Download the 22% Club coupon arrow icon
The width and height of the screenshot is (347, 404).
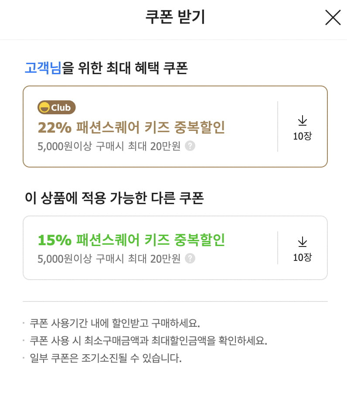pyautogui.click(x=303, y=120)
